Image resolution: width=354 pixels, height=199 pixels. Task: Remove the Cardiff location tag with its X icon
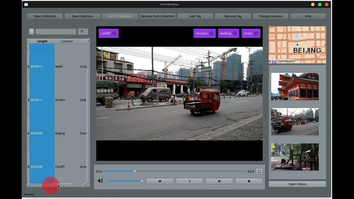[114, 33]
